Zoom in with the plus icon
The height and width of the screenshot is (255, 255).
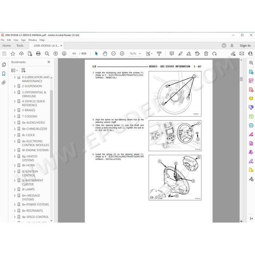click(122, 54)
